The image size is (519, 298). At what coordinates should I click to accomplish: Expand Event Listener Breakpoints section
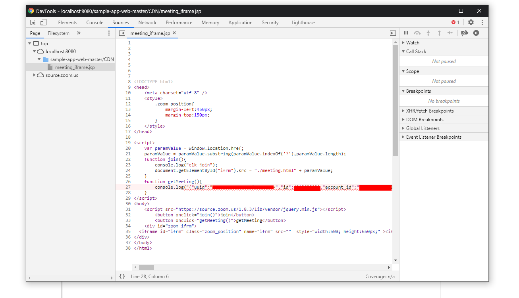click(x=444, y=137)
